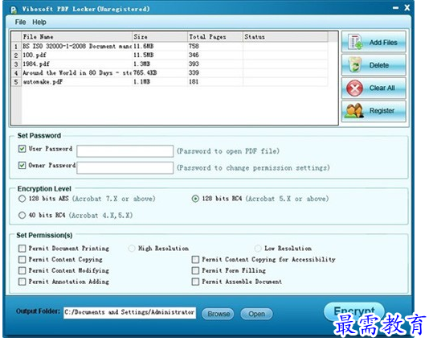The width and height of the screenshot is (433, 350).
Task: Click the Status column header
Action: click(285, 37)
